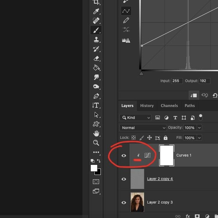This screenshot has width=218, height=218.
Task: Select the Path Selection arrow tool
Action: [96, 115]
